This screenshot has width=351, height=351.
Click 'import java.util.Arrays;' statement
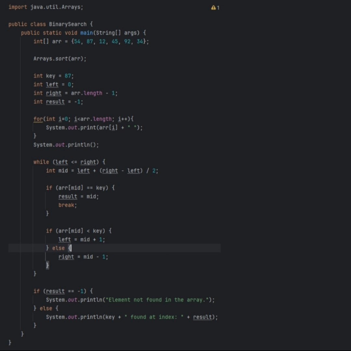click(x=46, y=7)
